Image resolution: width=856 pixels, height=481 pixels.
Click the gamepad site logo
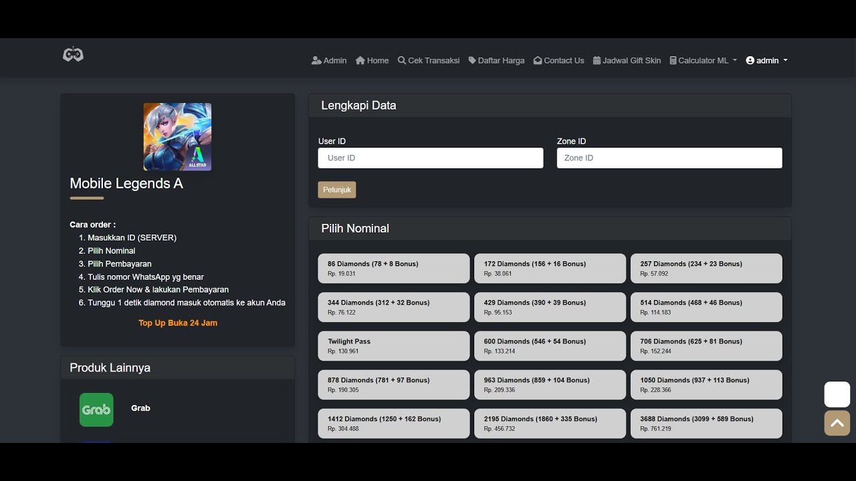[x=73, y=54]
